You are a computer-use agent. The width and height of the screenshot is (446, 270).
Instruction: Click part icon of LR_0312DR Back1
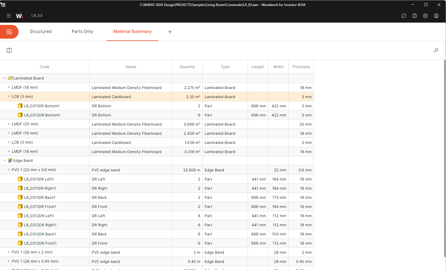(20, 234)
